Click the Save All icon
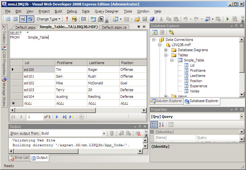The width and height of the screenshot is (246, 170). [152, 19]
